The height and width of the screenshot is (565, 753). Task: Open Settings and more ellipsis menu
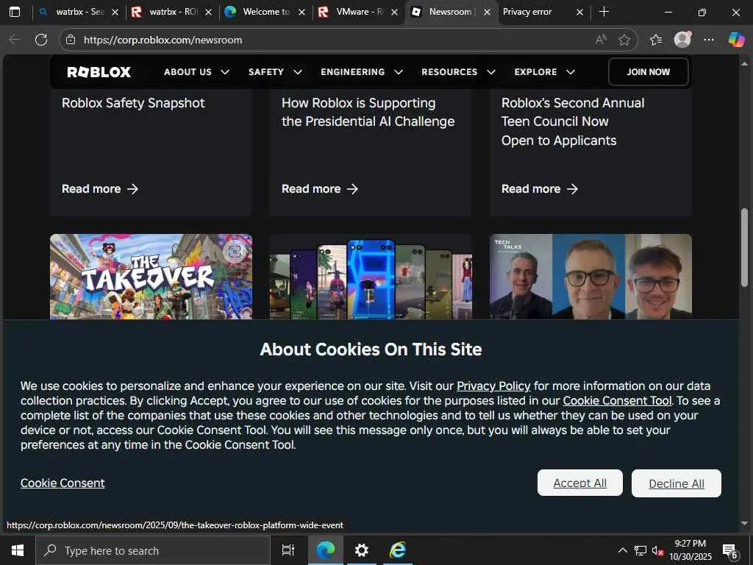tap(709, 40)
